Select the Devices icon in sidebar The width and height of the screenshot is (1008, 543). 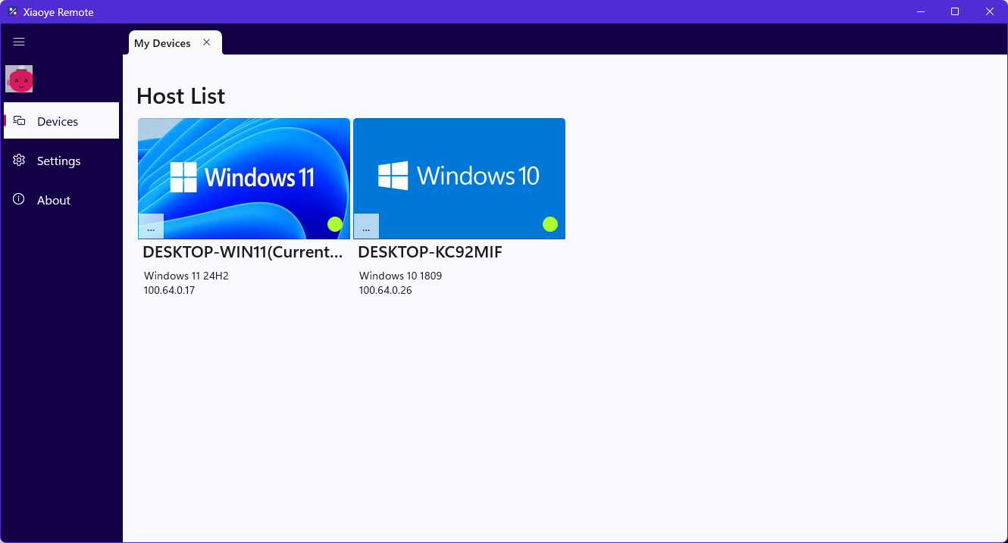point(20,121)
